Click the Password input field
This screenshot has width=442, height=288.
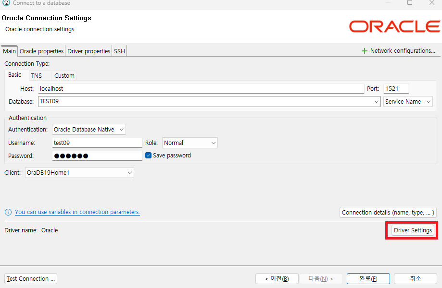pos(97,156)
